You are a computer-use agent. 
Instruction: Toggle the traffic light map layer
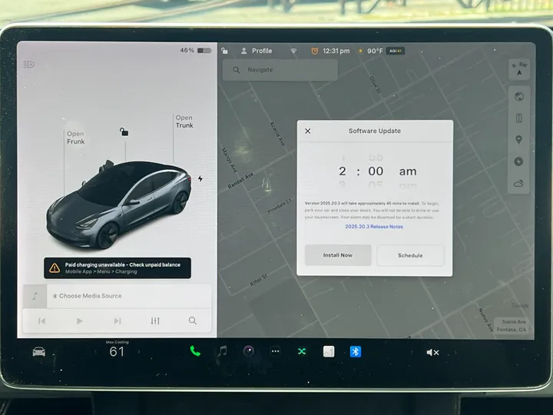(518, 118)
